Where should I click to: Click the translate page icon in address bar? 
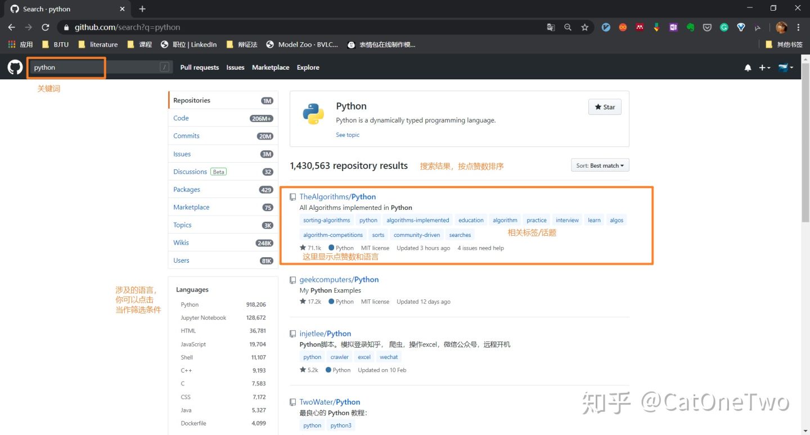click(551, 27)
